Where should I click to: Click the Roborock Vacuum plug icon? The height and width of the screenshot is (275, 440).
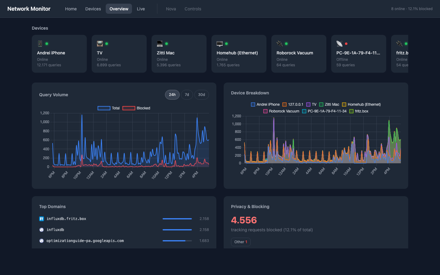pyautogui.click(x=279, y=44)
